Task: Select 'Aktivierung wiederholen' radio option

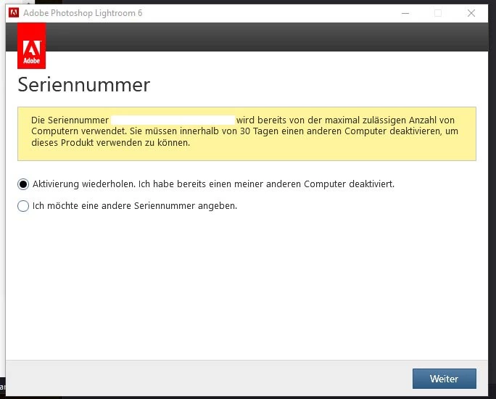Action: pyautogui.click(x=23, y=184)
